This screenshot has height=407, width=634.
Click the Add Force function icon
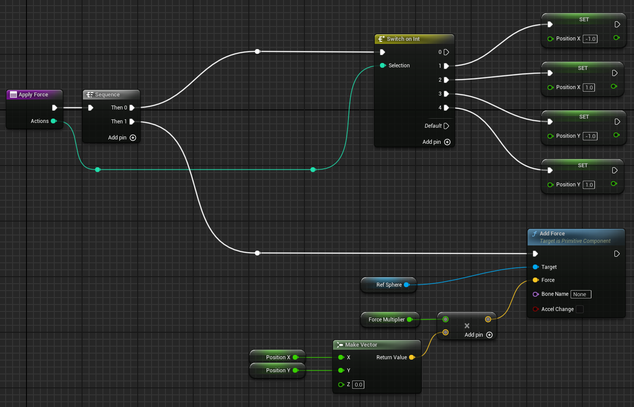[x=535, y=234]
